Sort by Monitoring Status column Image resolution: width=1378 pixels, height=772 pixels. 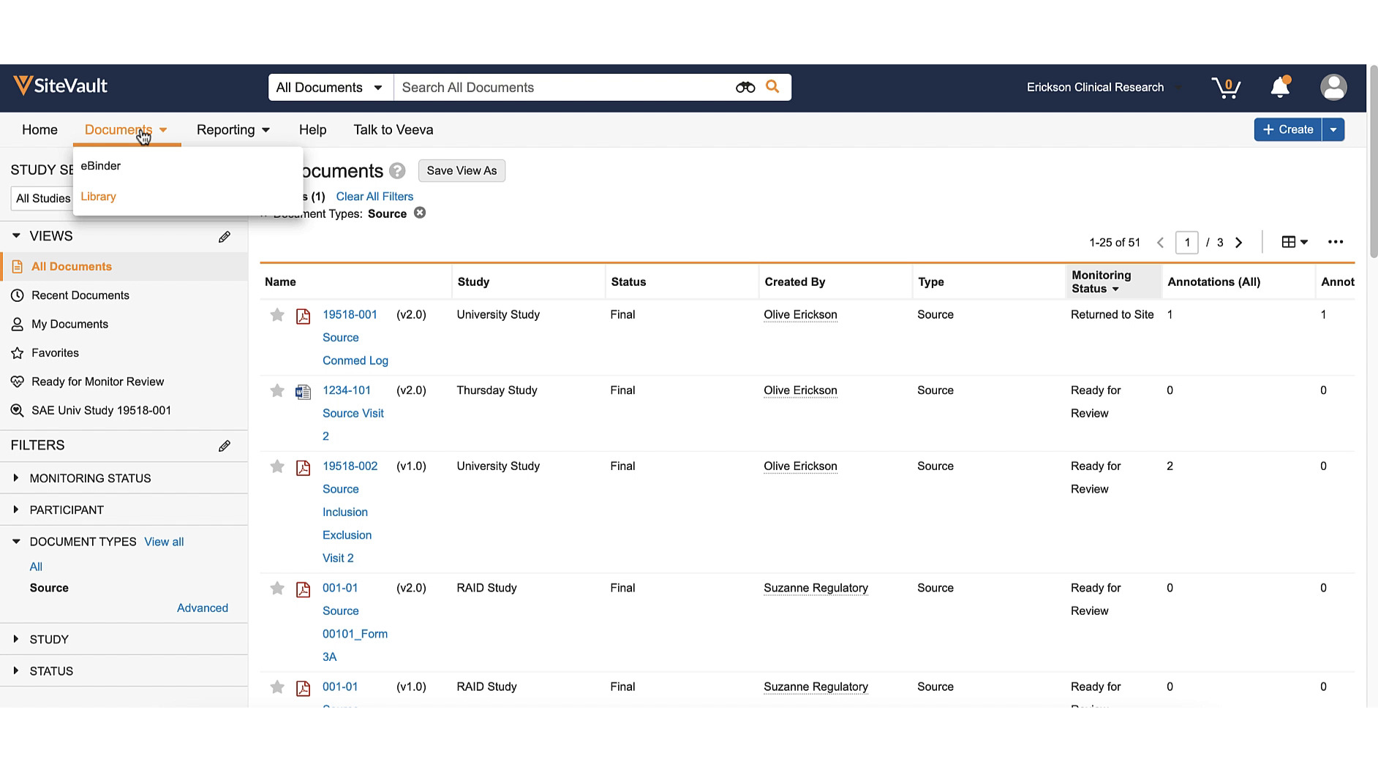(x=1114, y=281)
